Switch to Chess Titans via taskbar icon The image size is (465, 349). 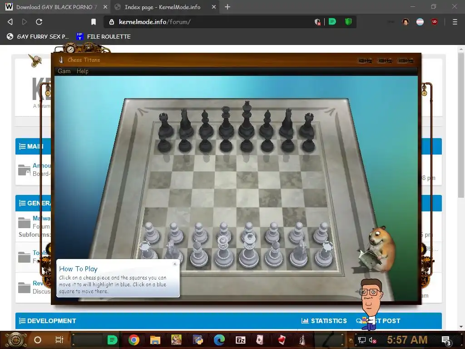point(302,340)
